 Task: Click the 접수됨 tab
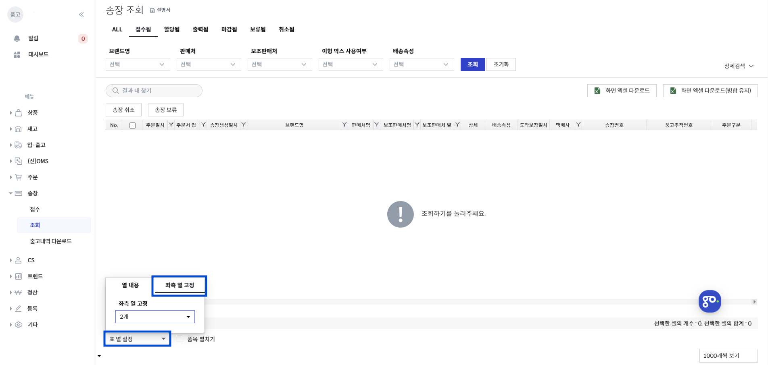point(143,29)
